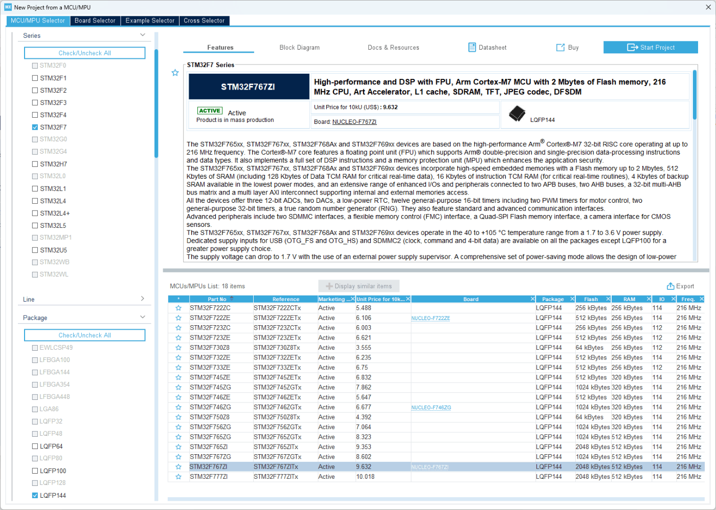Viewport: 716px width, 510px height.
Task: Click the description text vertical scrollbar
Action: click(695, 95)
